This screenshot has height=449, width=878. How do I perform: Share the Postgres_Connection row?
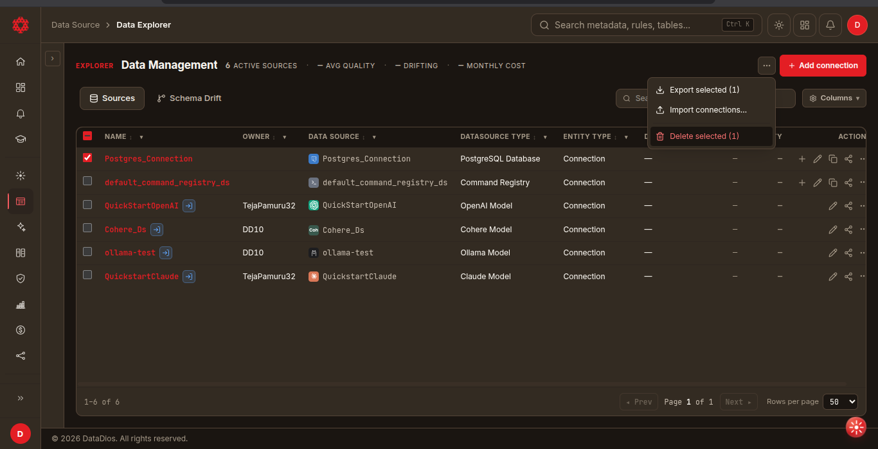pyautogui.click(x=848, y=159)
